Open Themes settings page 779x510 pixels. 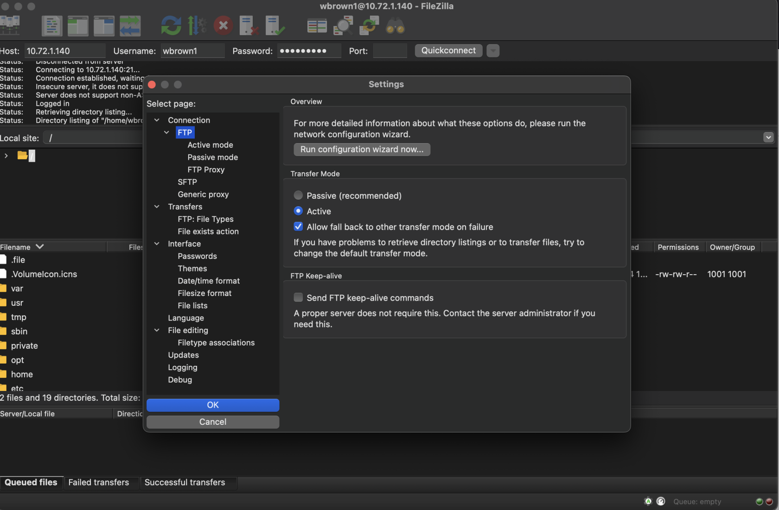point(192,269)
